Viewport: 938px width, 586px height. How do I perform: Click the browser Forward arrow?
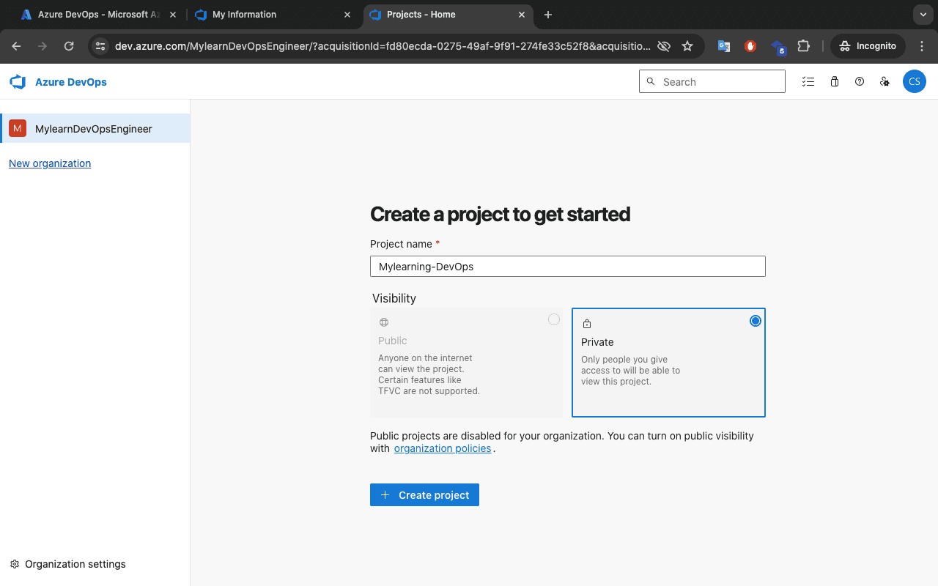click(x=43, y=46)
